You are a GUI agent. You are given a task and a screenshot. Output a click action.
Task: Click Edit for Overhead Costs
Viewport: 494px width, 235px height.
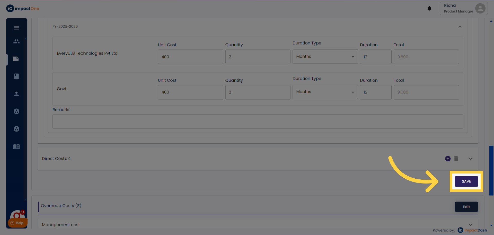[466, 207]
